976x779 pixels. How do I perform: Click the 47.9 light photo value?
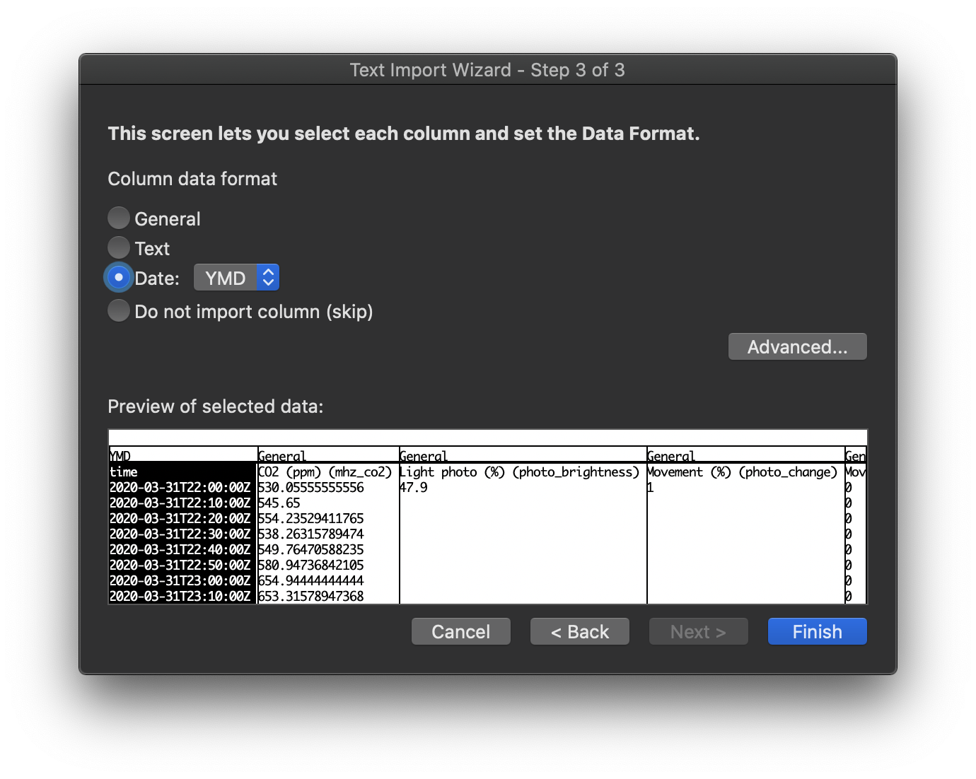point(414,487)
